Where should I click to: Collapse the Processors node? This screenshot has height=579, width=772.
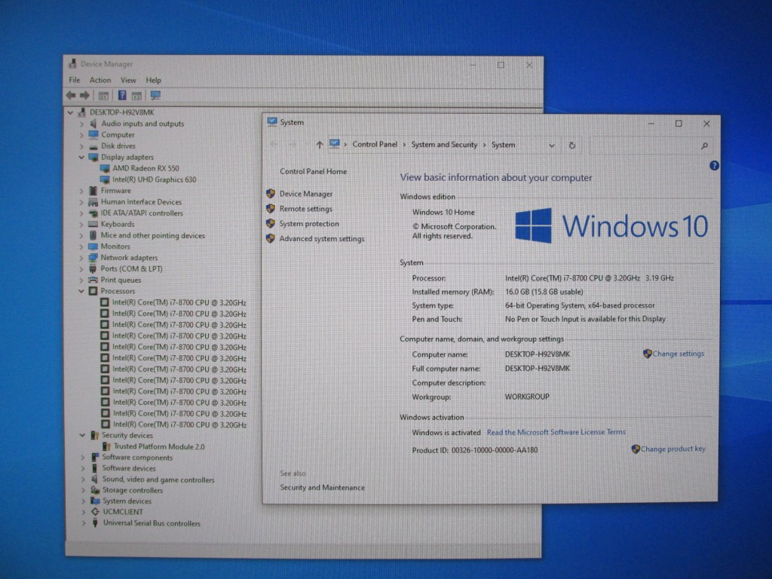81,291
